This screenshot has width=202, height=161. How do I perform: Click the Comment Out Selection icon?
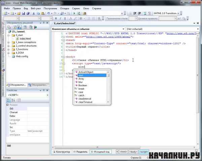pyautogui.click(x=145, y=13)
